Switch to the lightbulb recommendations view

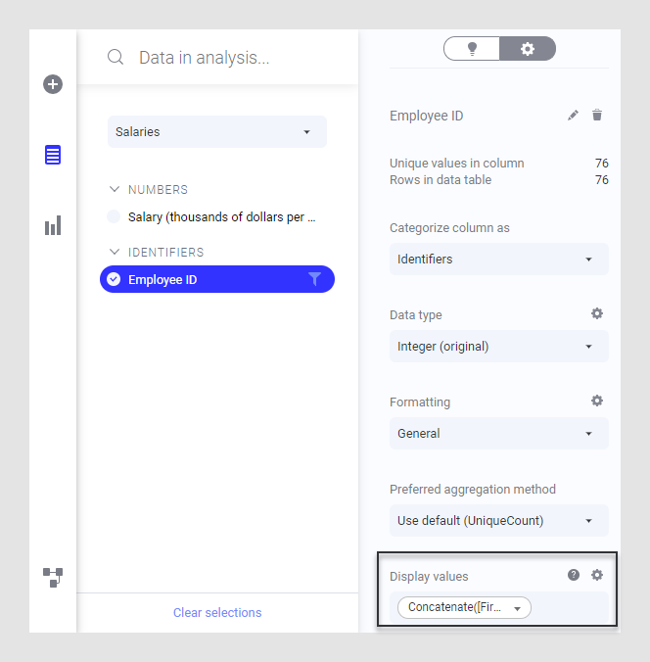point(472,49)
